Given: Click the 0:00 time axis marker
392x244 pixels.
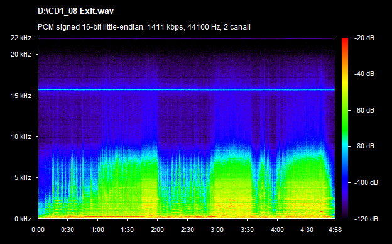Looking at the screenshot, I should point(38,230).
